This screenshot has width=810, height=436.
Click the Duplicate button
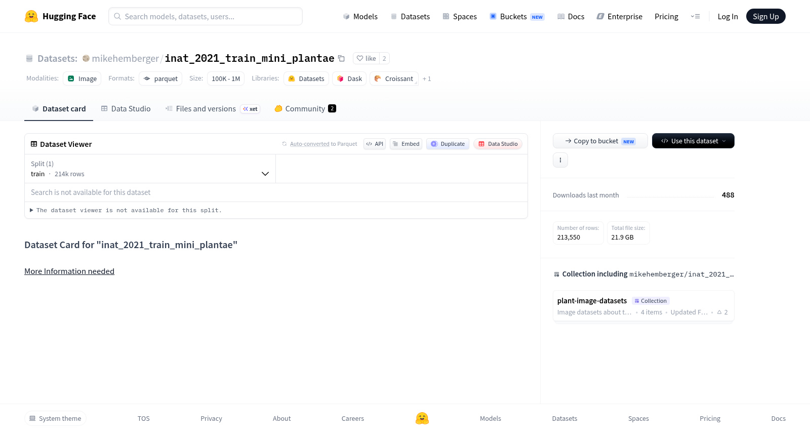tap(448, 144)
